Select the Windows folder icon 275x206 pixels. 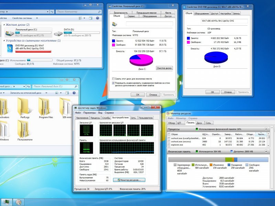[x=4, y=129]
